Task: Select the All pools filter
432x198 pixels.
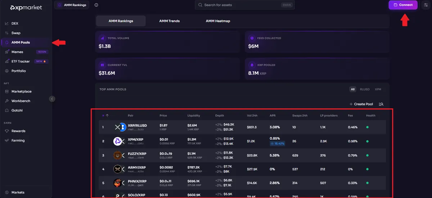Action: tap(353, 89)
